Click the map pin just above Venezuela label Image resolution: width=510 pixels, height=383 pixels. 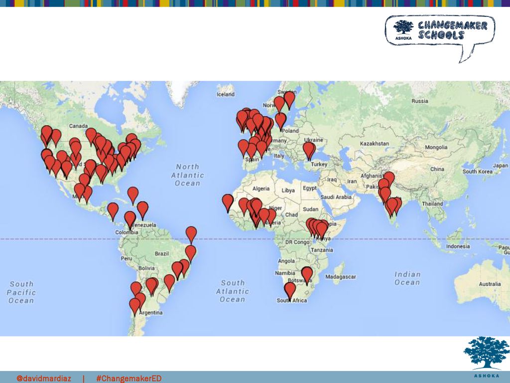142,210
